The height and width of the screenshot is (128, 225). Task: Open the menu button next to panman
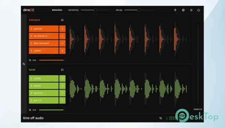[62, 28]
